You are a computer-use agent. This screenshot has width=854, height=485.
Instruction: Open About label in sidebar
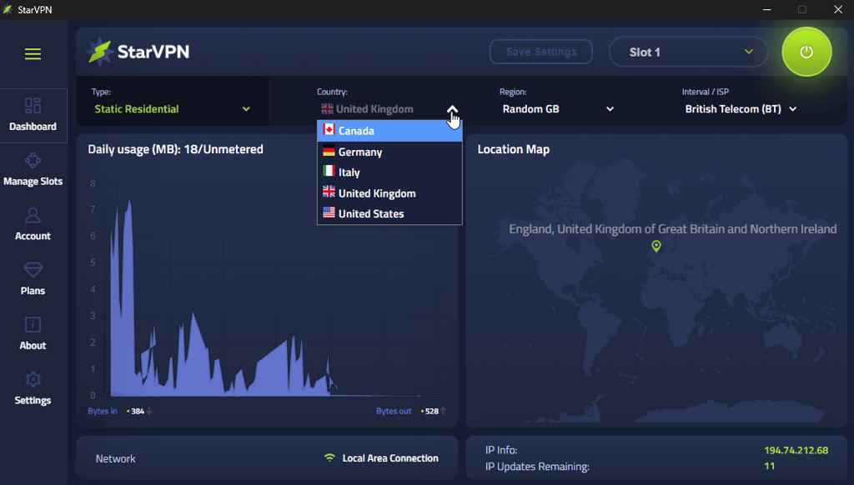33,346
